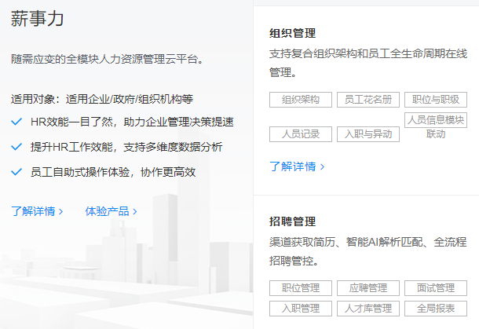The height and width of the screenshot is (329, 479).
Task: Open the 体验产品 link
Action: [x=111, y=211]
